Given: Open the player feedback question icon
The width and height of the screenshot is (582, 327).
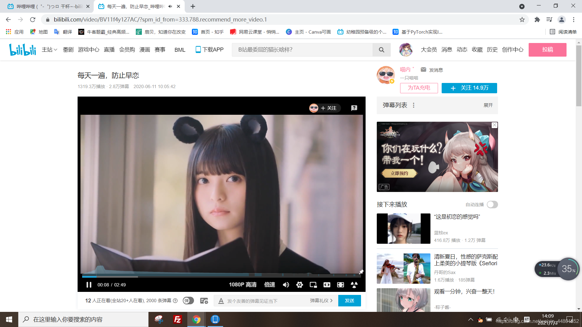Looking at the screenshot, I should point(354,108).
